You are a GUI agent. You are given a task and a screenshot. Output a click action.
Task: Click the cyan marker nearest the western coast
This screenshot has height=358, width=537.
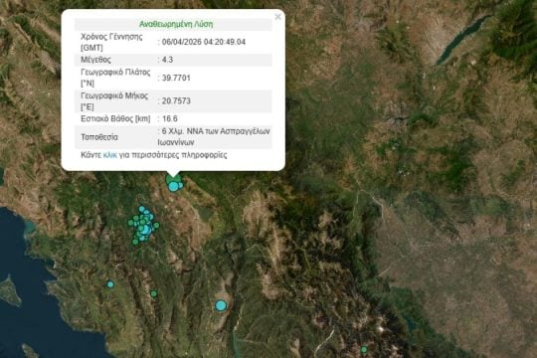click(110, 284)
